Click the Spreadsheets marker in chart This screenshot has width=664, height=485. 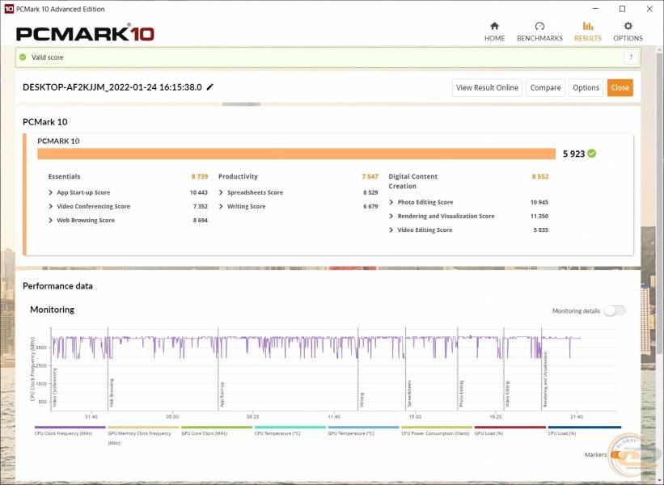(x=409, y=394)
